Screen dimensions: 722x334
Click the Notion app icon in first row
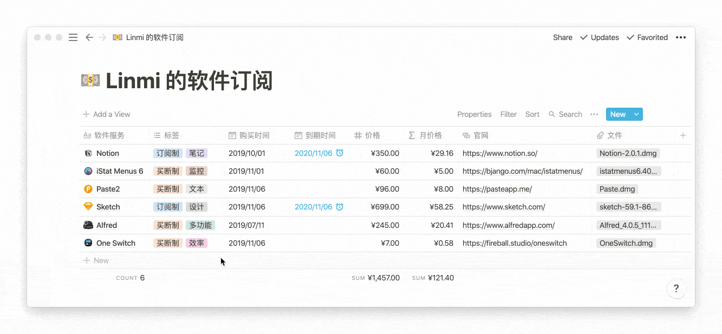[88, 153]
